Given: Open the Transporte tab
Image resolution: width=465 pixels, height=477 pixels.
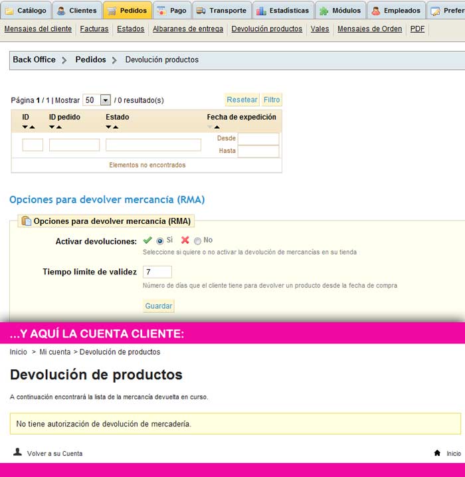Looking at the screenshot, I should pos(222,11).
